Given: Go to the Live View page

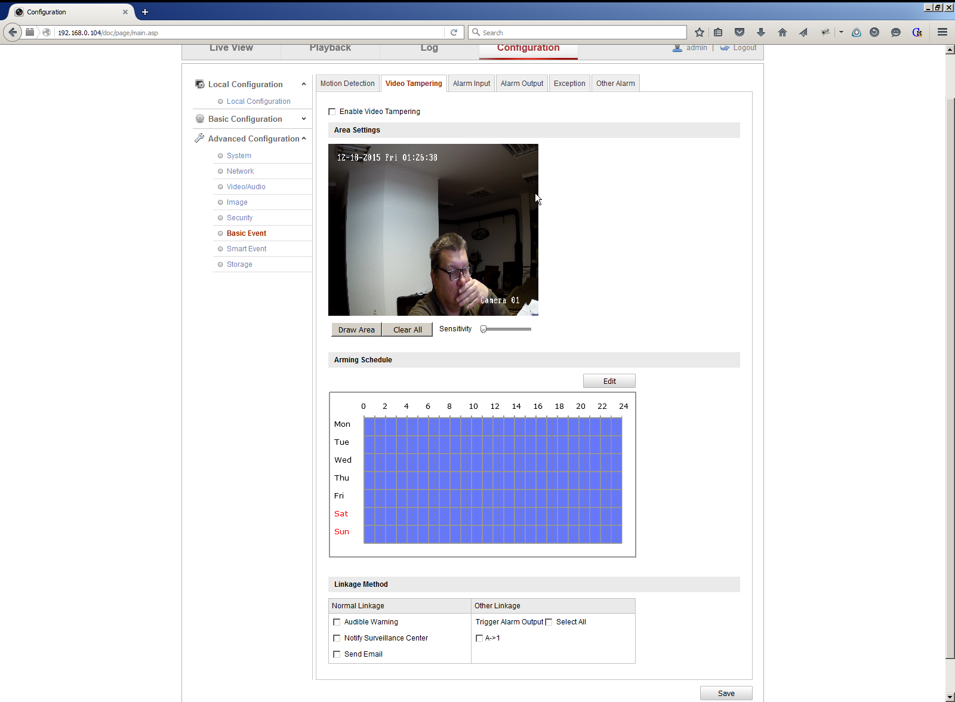Looking at the screenshot, I should (231, 49).
